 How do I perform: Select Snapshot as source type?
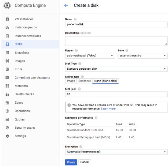(84, 81)
